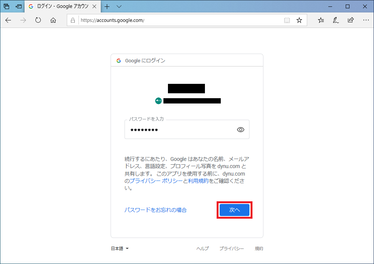Maximize the browser window

[x=348, y=6]
